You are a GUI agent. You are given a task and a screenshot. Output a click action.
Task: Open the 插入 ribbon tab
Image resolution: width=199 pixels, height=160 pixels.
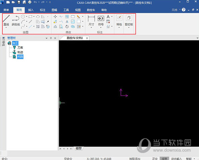click(31, 10)
